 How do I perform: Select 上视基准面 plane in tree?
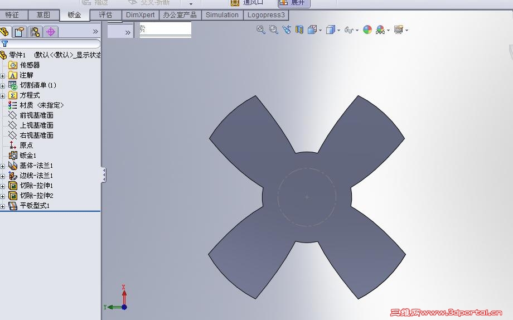(x=36, y=125)
